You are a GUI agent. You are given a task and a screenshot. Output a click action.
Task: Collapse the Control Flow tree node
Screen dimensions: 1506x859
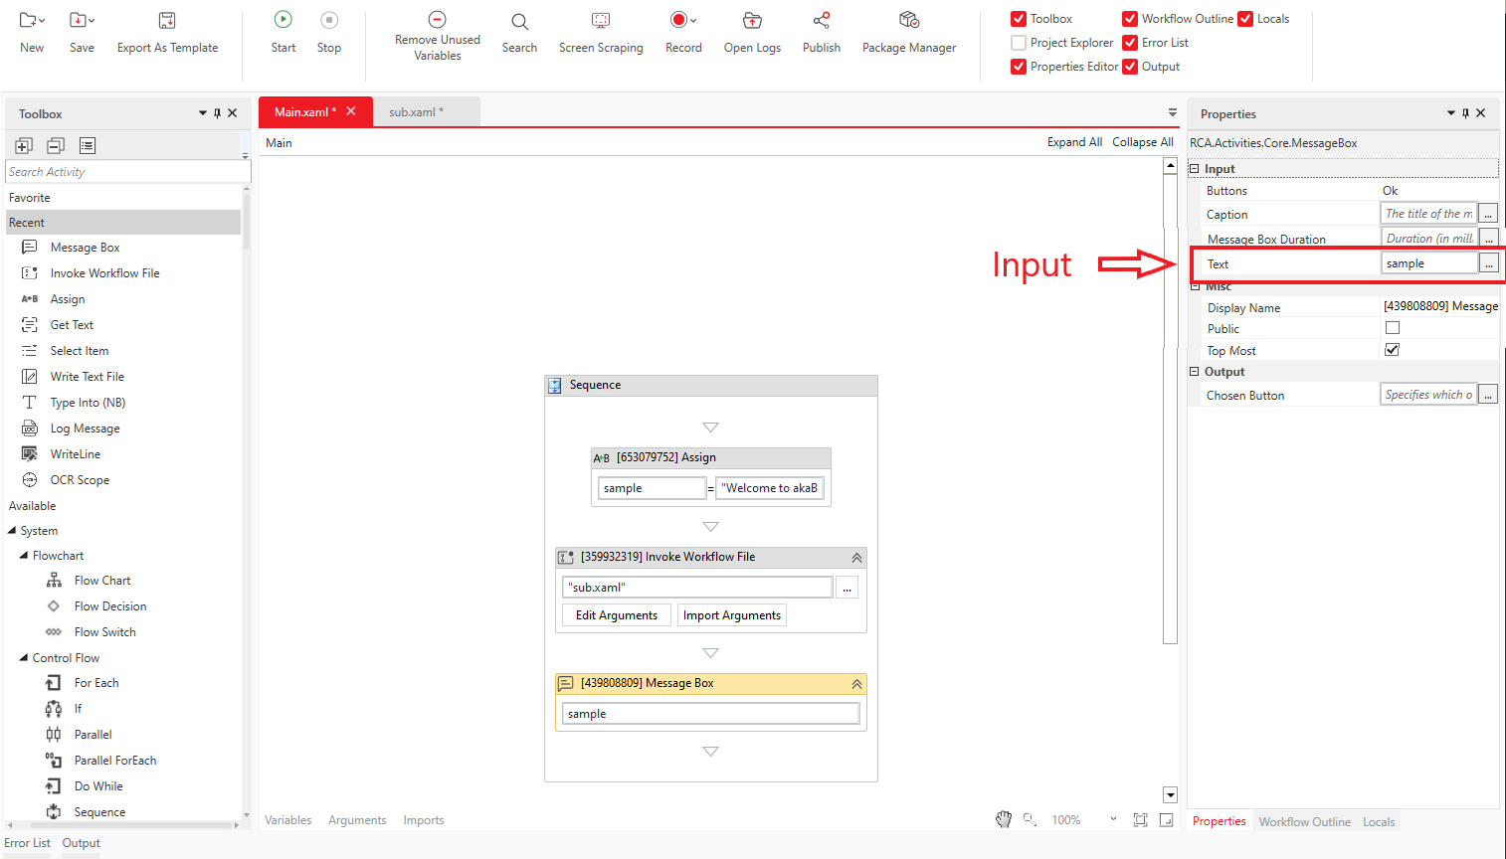pos(24,658)
